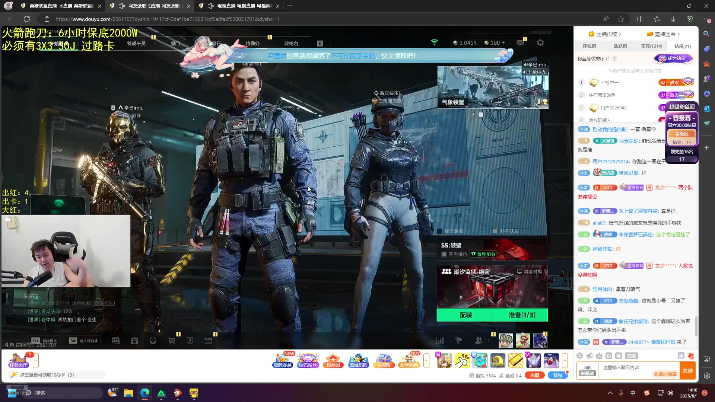The height and width of the screenshot is (402, 715).
Task: Click the 十枪中一 top fan row
Action: 636,82
